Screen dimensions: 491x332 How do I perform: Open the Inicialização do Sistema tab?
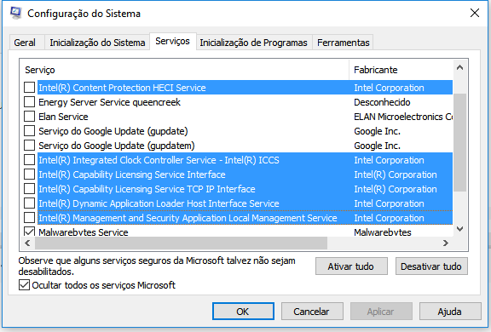pyautogui.click(x=97, y=43)
